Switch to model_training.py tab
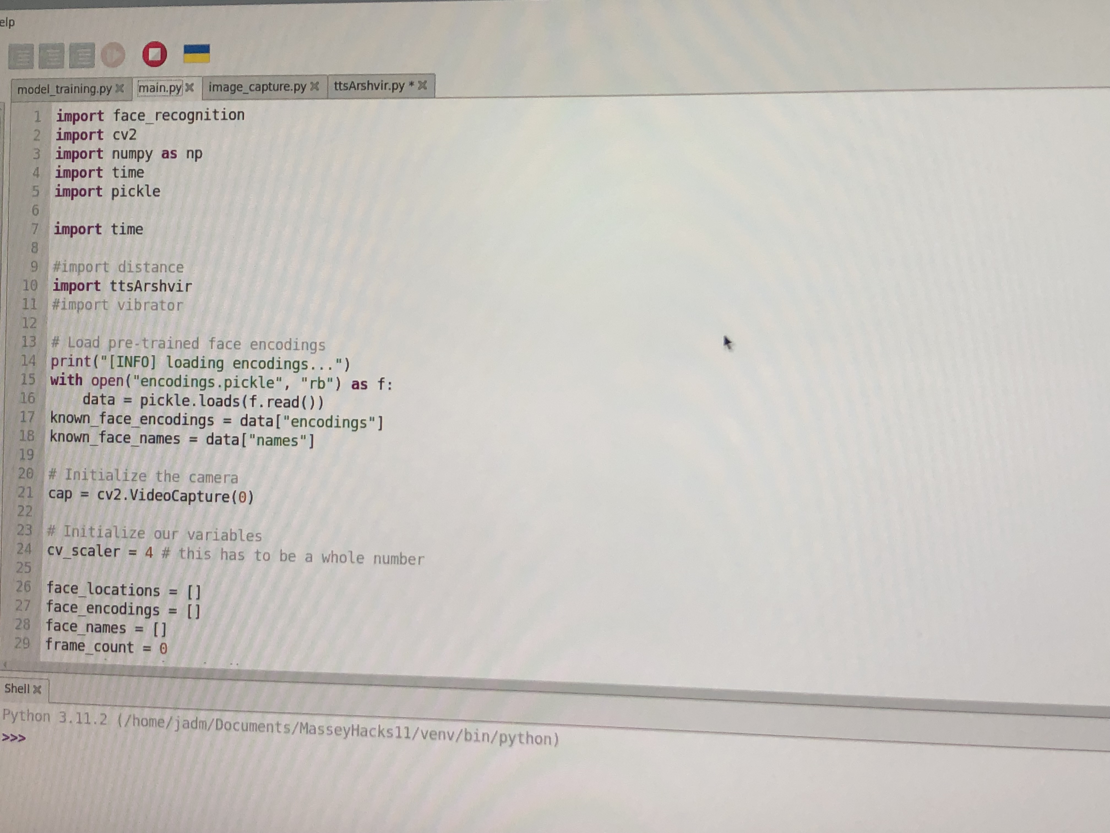Screen dimensions: 1110x833 (x=64, y=89)
